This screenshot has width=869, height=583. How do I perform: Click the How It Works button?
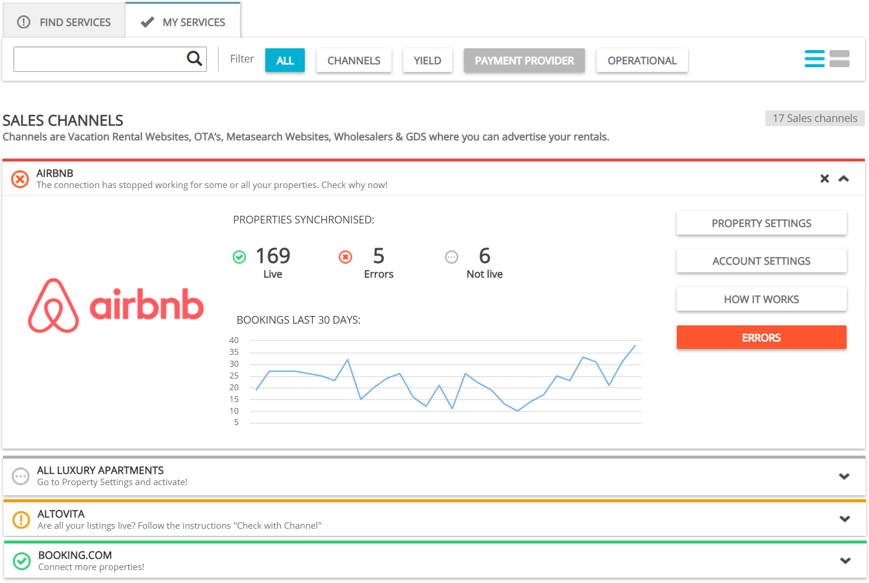(761, 299)
